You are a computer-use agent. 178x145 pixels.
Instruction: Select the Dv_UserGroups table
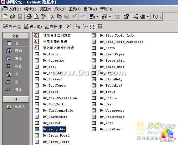point(112,117)
